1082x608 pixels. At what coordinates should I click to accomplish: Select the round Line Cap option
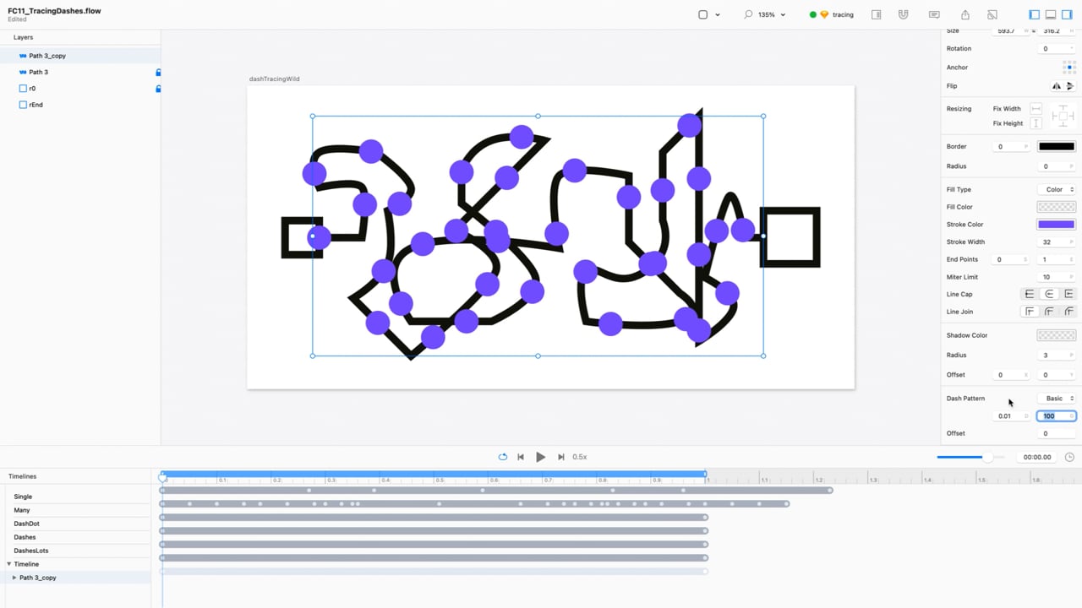(x=1049, y=294)
